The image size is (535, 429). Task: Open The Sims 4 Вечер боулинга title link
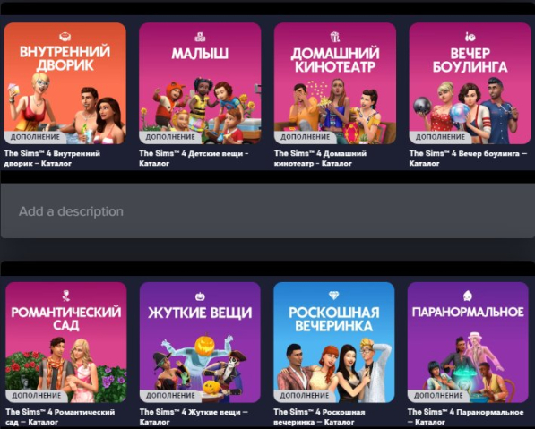468,159
